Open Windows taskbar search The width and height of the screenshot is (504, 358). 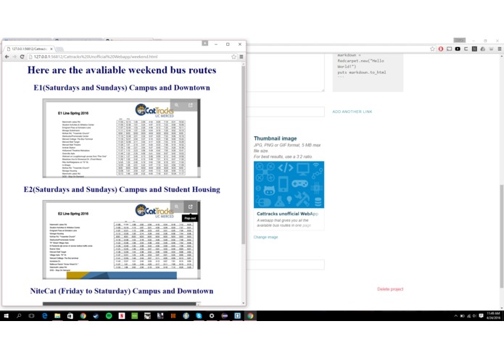[x=19, y=316]
